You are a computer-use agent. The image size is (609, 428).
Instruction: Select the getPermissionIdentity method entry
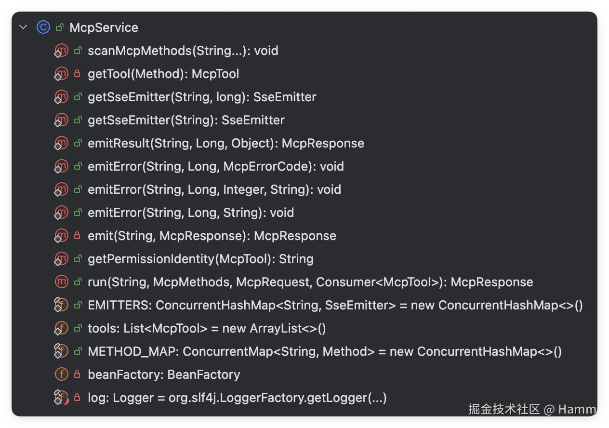click(x=200, y=259)
